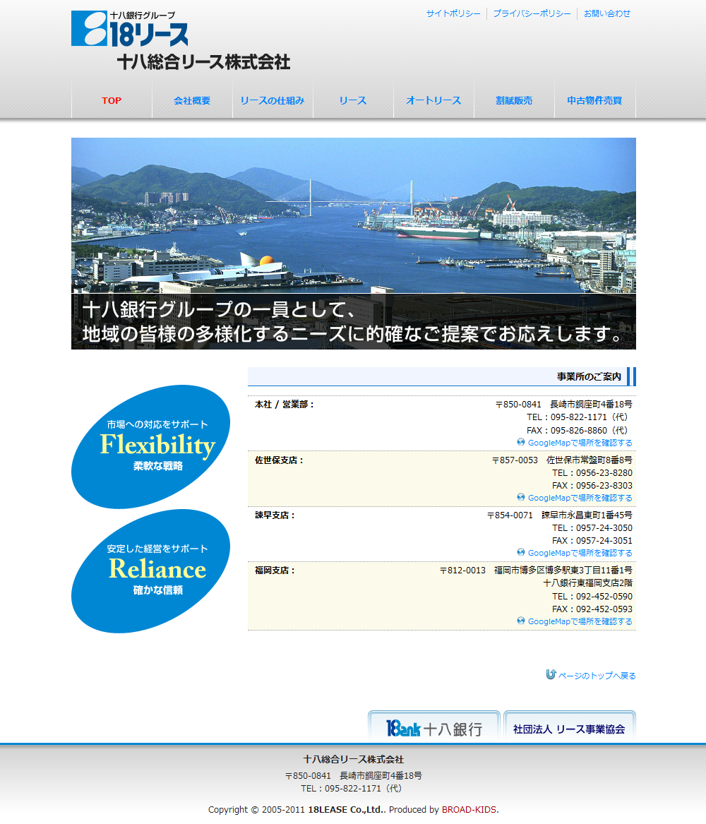Screen dimensions: 706x824
Task: Open GoogleMap link for 諫早支店
Action: coord(580,553)
